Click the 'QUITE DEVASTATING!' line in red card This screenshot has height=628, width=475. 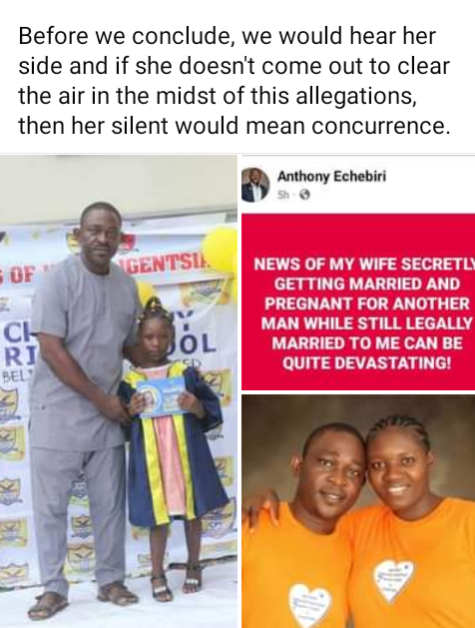(x=366, y=363)
